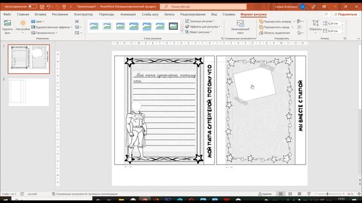The width and height of the screenshot is (362, 203).
Task: Click Bring Forward (Переместить вперед) button
Action: (275, 21)
